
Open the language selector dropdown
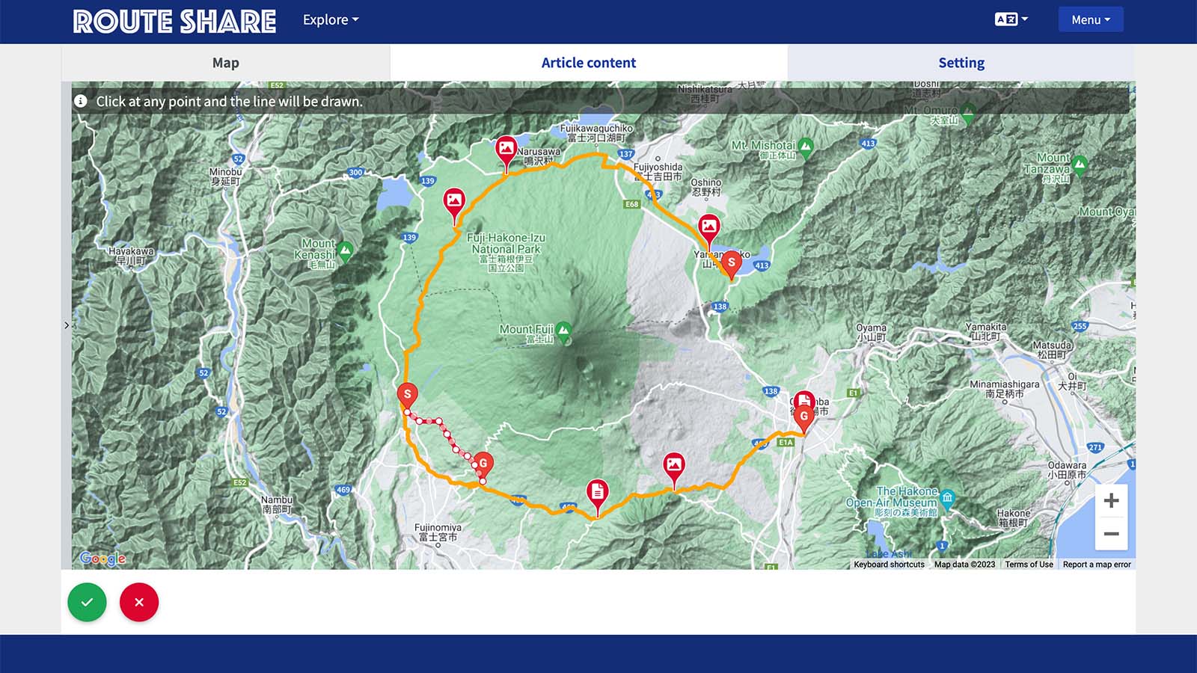coord(1011,19)
